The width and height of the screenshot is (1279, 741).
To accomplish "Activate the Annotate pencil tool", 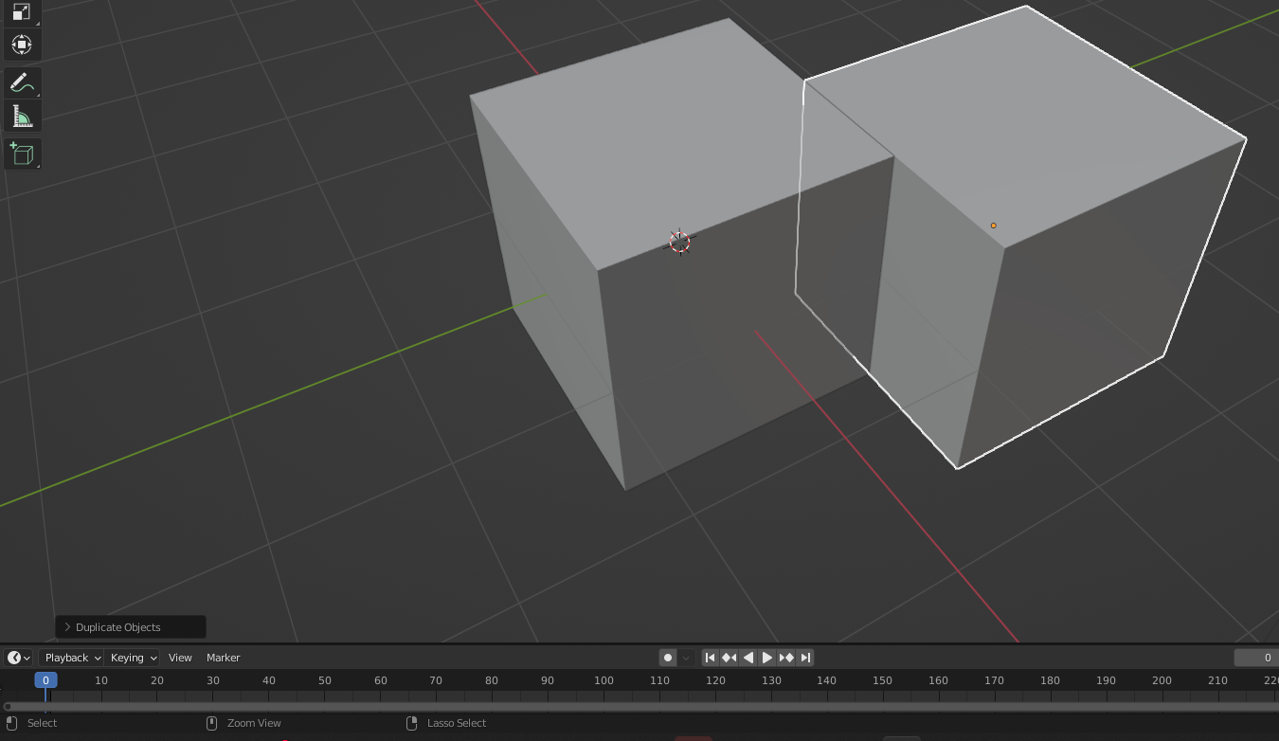I will tap(22, 82).
